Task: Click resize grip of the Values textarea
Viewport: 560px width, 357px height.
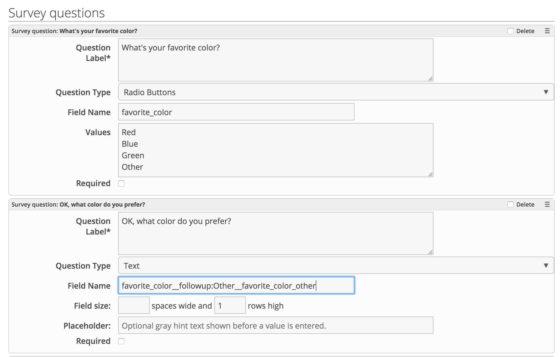Action: [x=430, y=174]
